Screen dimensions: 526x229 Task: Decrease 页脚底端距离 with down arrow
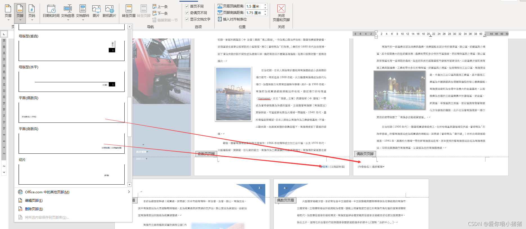pos(265,14)
